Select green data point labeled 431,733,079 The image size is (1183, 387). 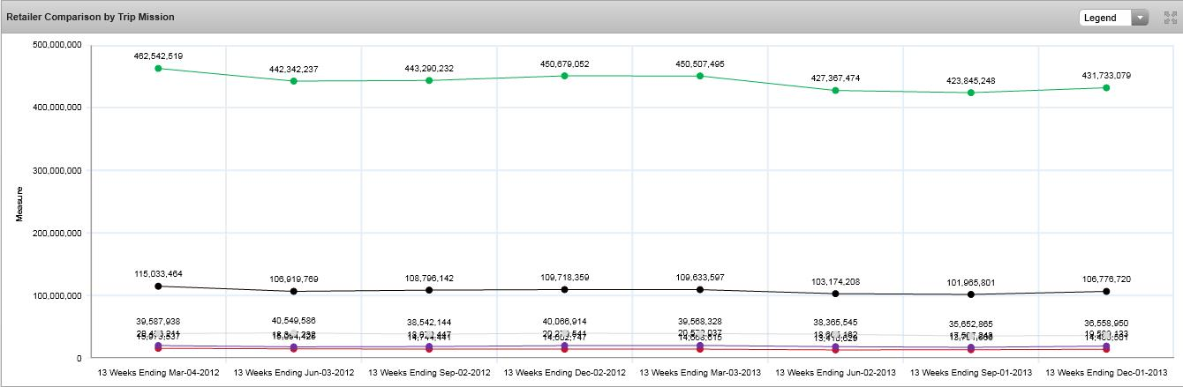(x=1106, y=87)
